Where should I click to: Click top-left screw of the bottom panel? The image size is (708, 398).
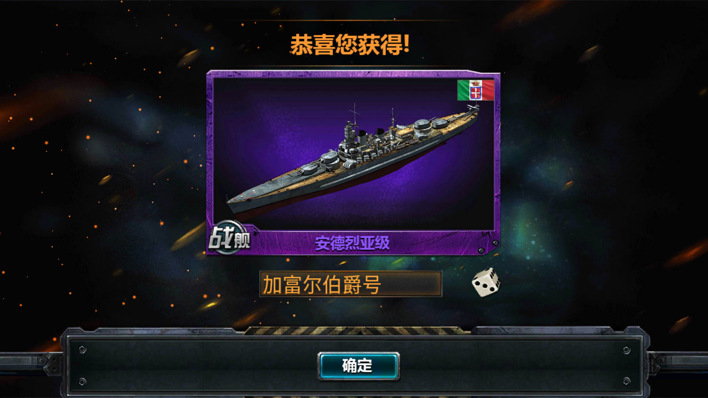coord(82,350)
